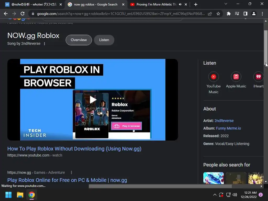Click the scroll right arrow
The image size is (268, 201).
tap(261, 186)
